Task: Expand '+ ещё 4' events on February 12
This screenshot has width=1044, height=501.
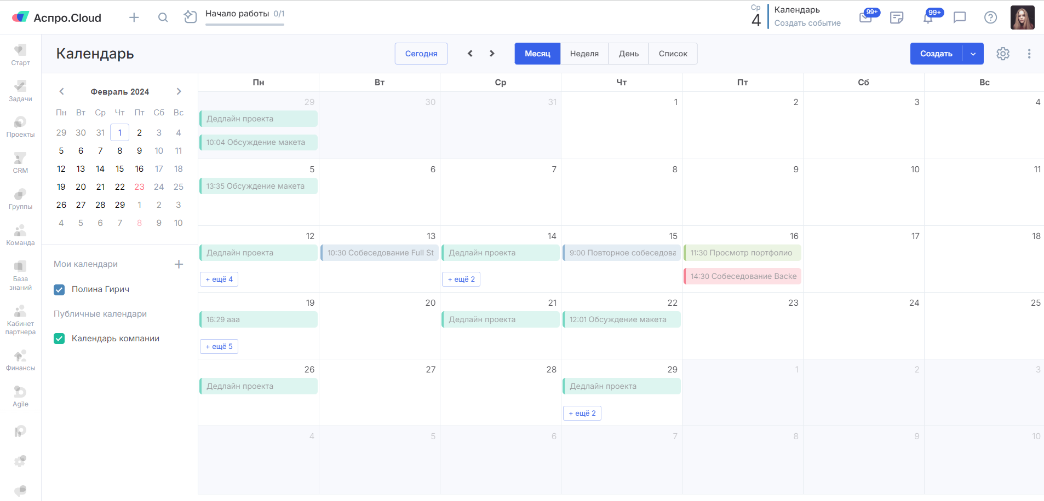Action: [x=219, y=279]
